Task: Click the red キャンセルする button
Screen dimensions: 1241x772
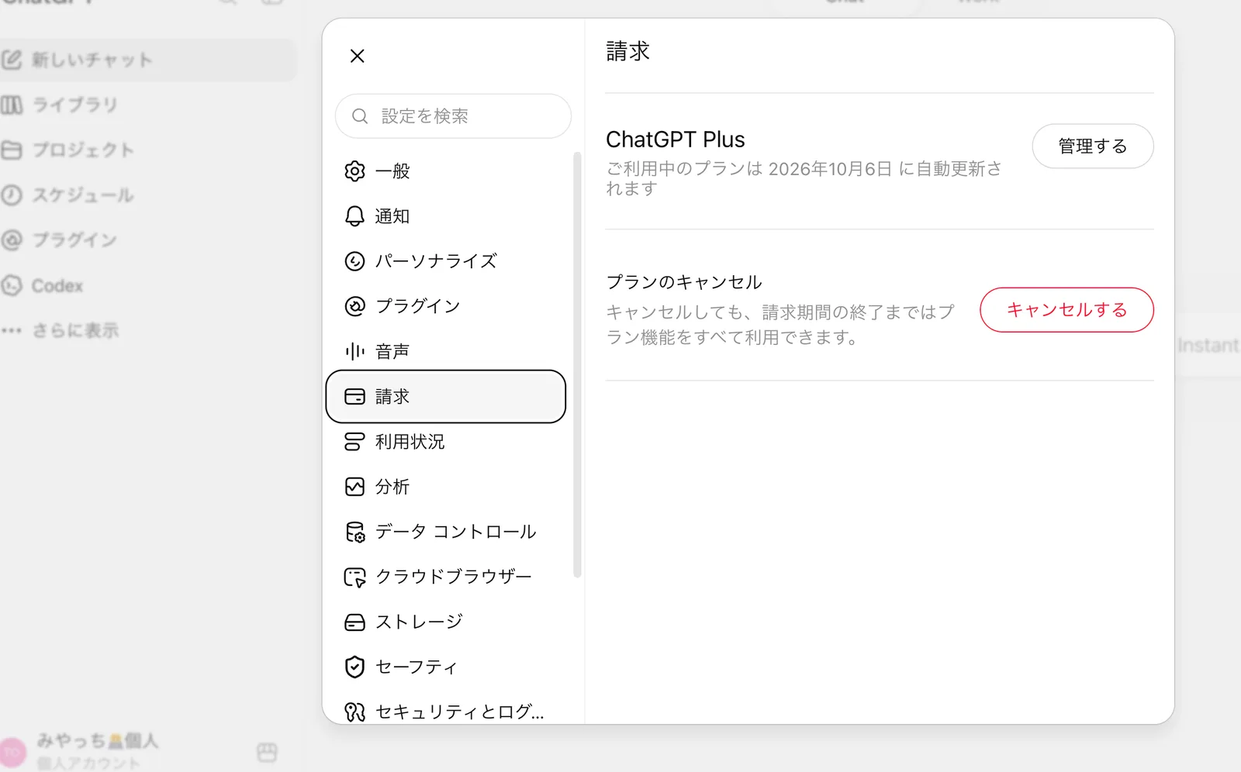Action: [1066, 310]
